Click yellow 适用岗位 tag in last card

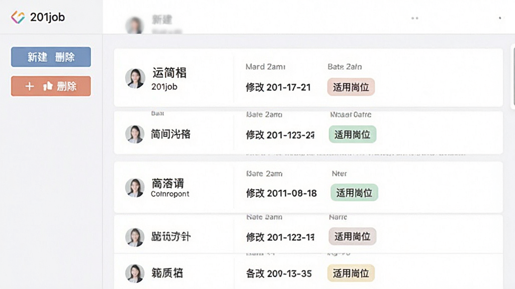click(351, 273)
